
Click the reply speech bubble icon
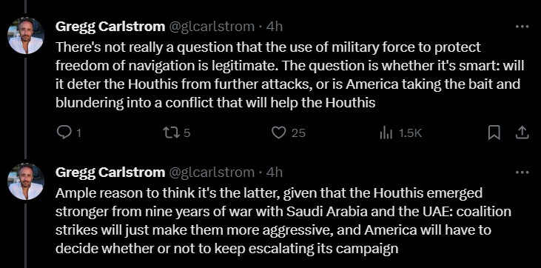tap(64, 133)
